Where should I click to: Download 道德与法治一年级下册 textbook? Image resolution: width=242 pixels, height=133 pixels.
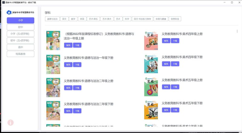(x=77, y=65)
